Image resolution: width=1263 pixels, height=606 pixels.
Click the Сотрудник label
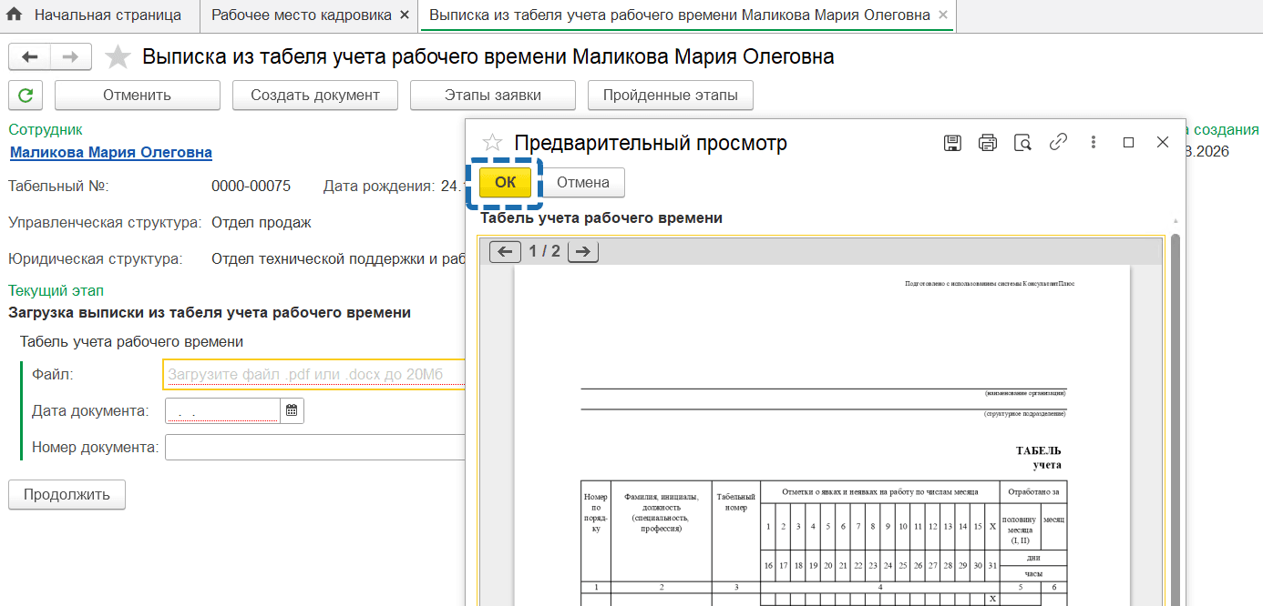click(46, 130)
